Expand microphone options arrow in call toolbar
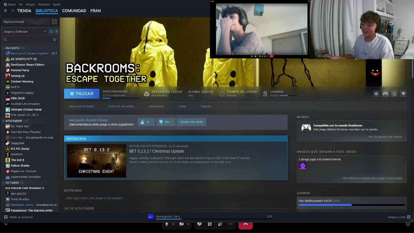The image size is (414, 233). (x=173, y=224)
